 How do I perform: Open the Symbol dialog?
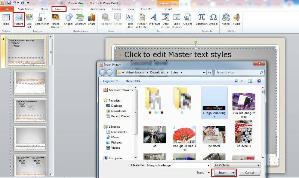pyautogui.click(x=213, y=19)
